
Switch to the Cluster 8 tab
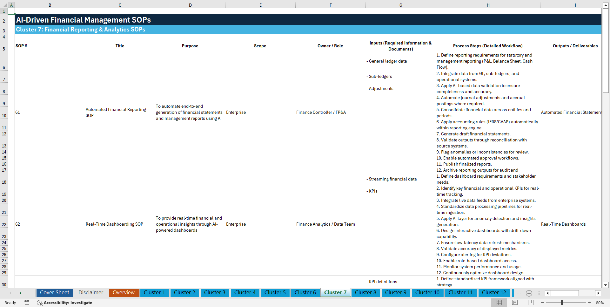(365, 293)
